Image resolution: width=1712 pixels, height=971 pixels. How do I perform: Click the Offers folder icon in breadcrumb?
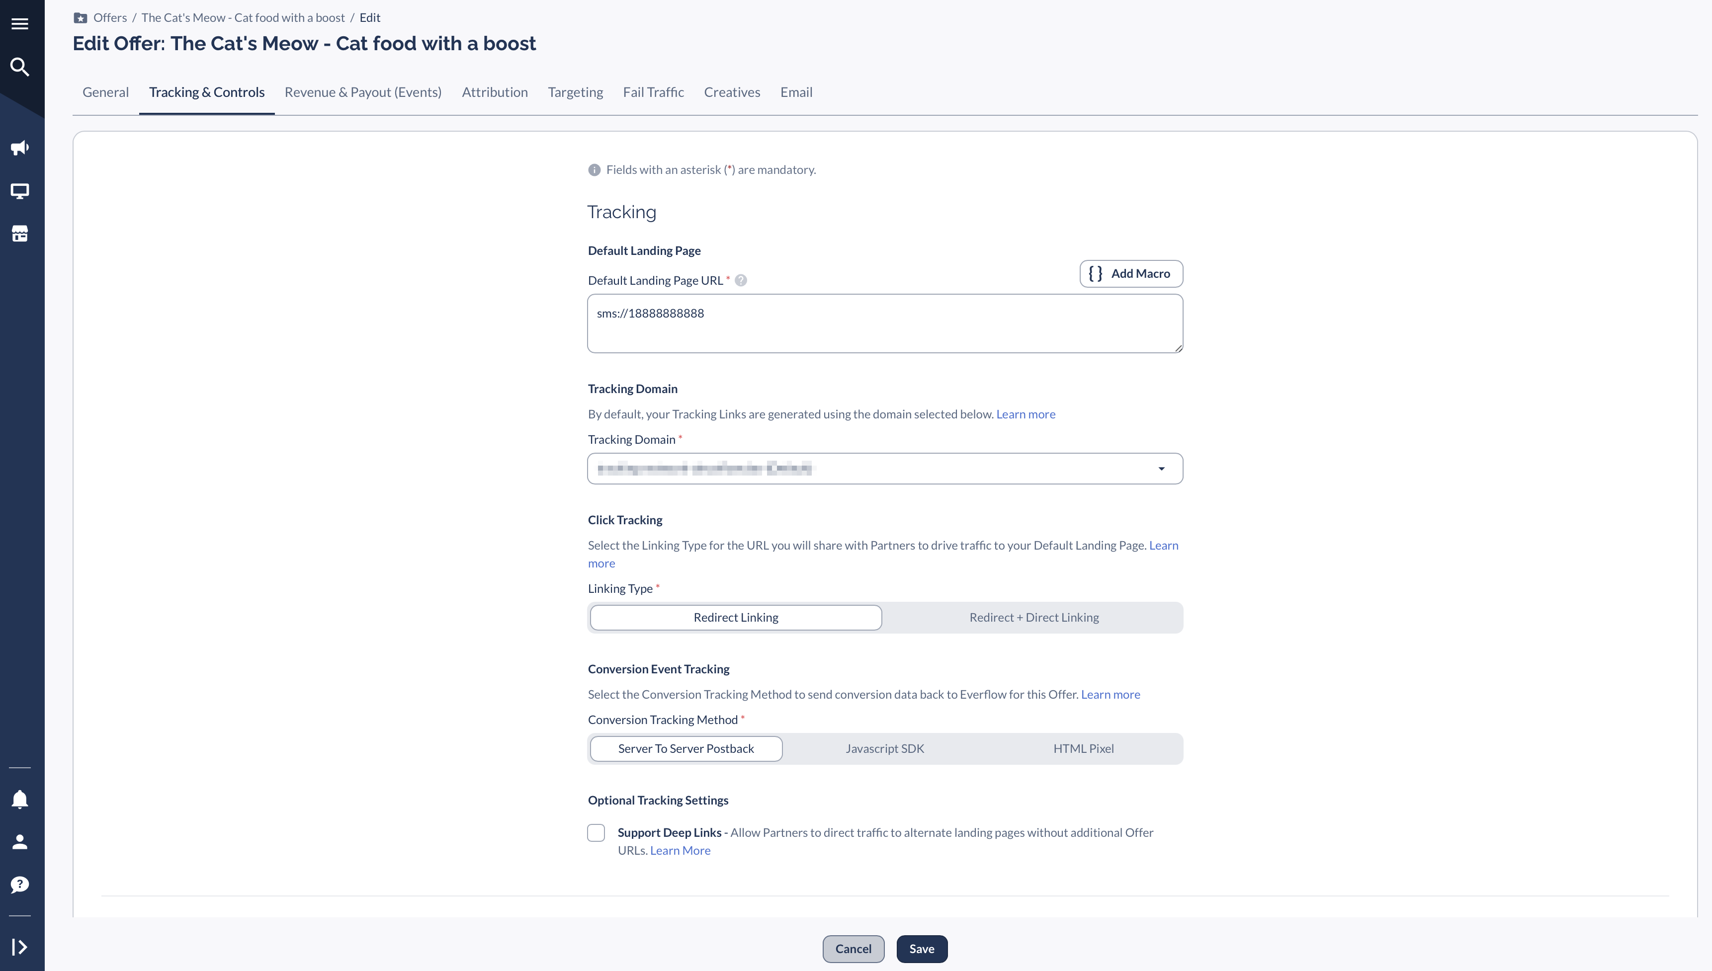[x=80, y=18]
